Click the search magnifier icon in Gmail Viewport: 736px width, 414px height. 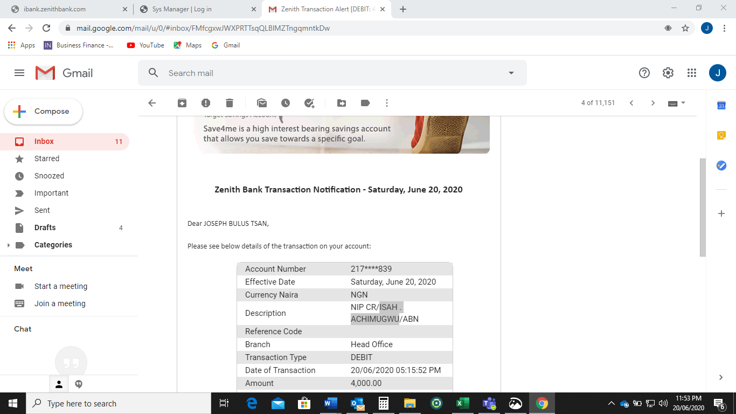154,73
